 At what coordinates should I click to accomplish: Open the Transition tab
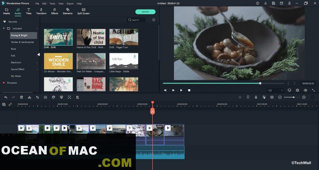(x=41, y=12)
